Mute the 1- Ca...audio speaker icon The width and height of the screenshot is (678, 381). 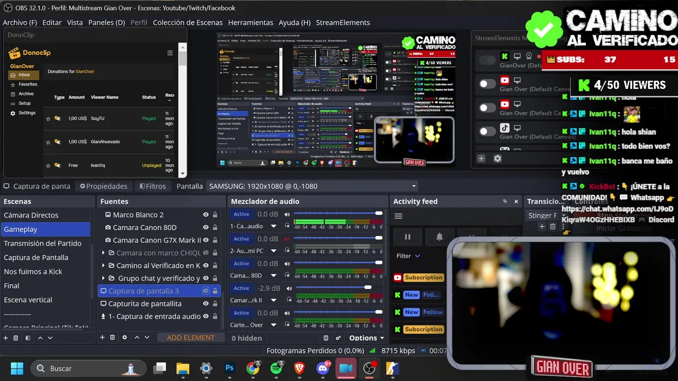coord(287,214)
